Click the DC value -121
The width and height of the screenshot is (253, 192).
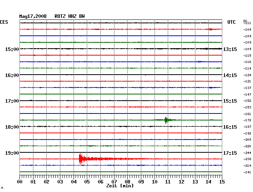click(x=247, y=81)
